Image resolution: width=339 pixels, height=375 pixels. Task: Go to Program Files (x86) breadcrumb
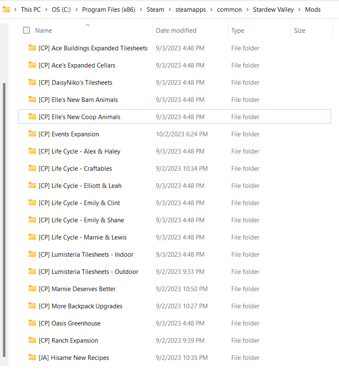click(109, 10)
